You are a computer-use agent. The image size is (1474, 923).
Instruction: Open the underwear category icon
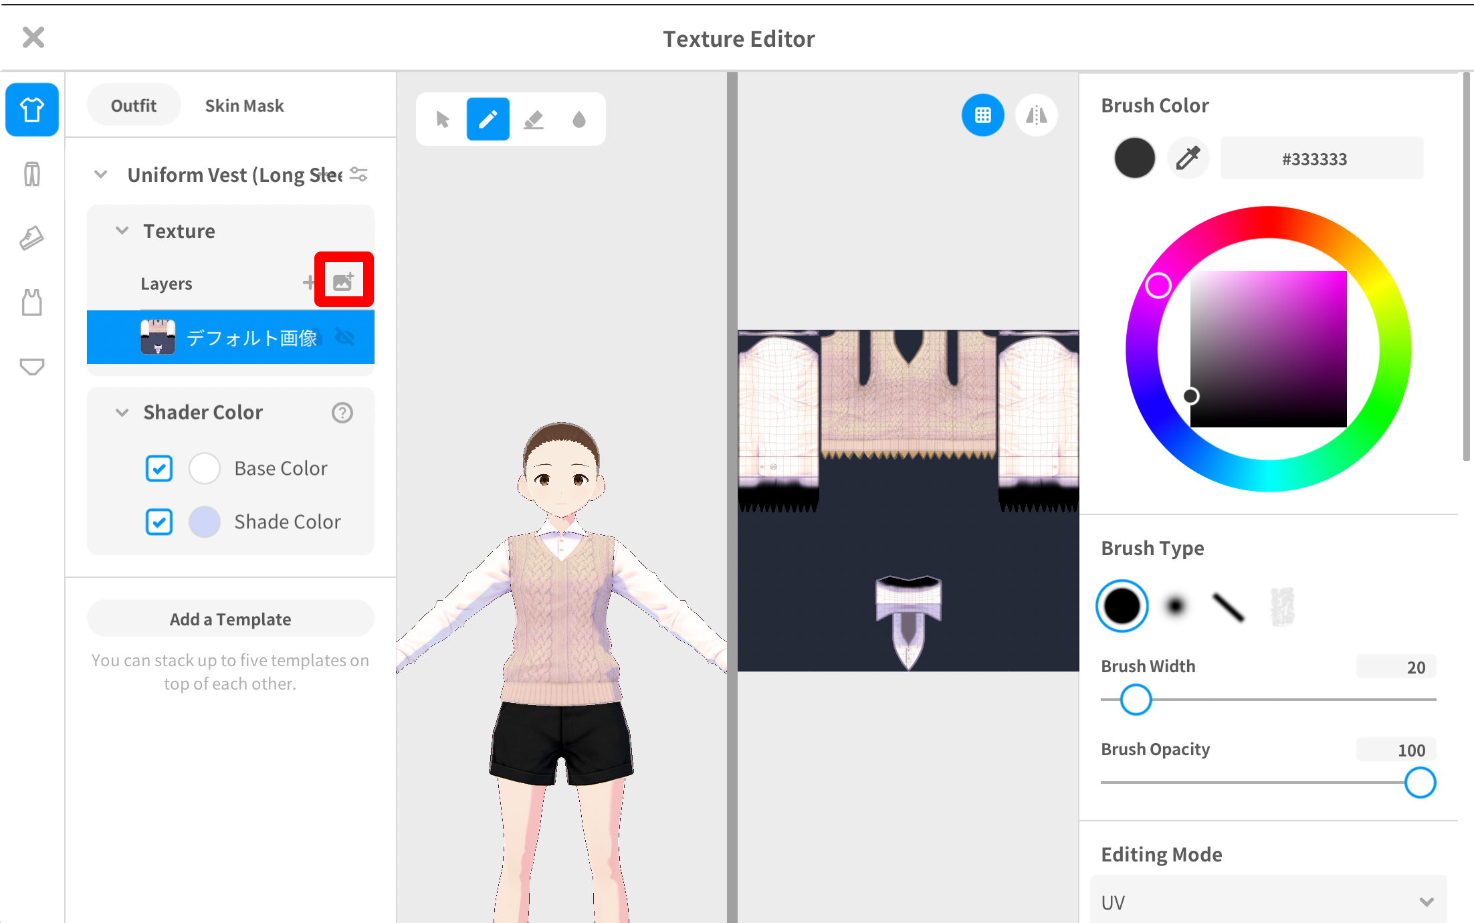[x=32, y=367]
